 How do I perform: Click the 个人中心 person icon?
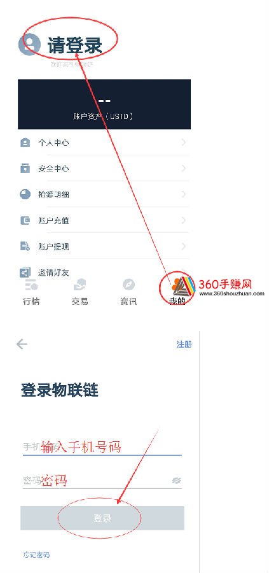click(25, 143)
